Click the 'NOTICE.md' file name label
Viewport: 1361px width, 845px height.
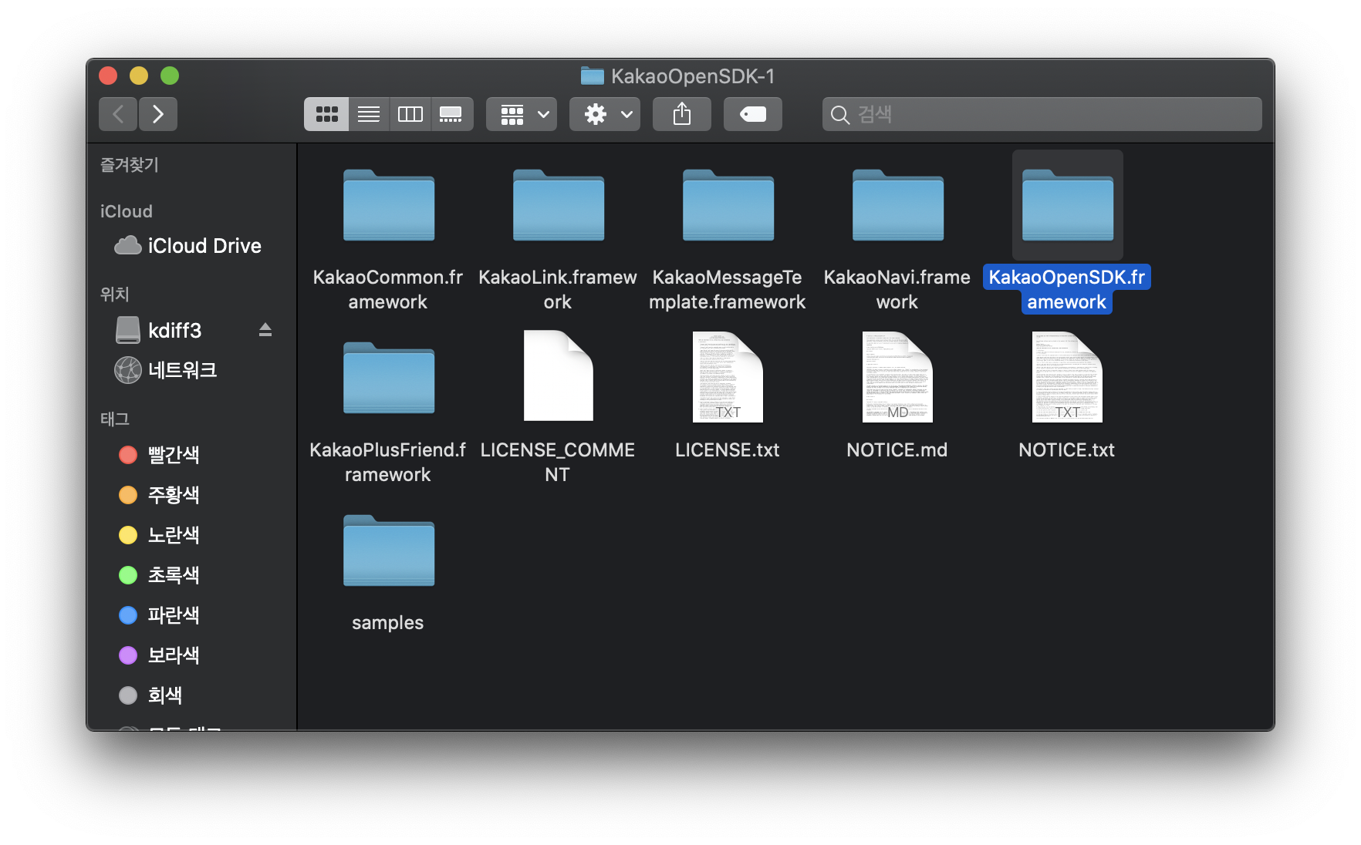[897, 450]
